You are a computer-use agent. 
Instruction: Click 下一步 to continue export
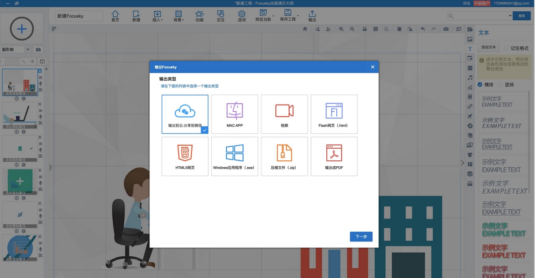pyautogui.click(x=361, y=237)
